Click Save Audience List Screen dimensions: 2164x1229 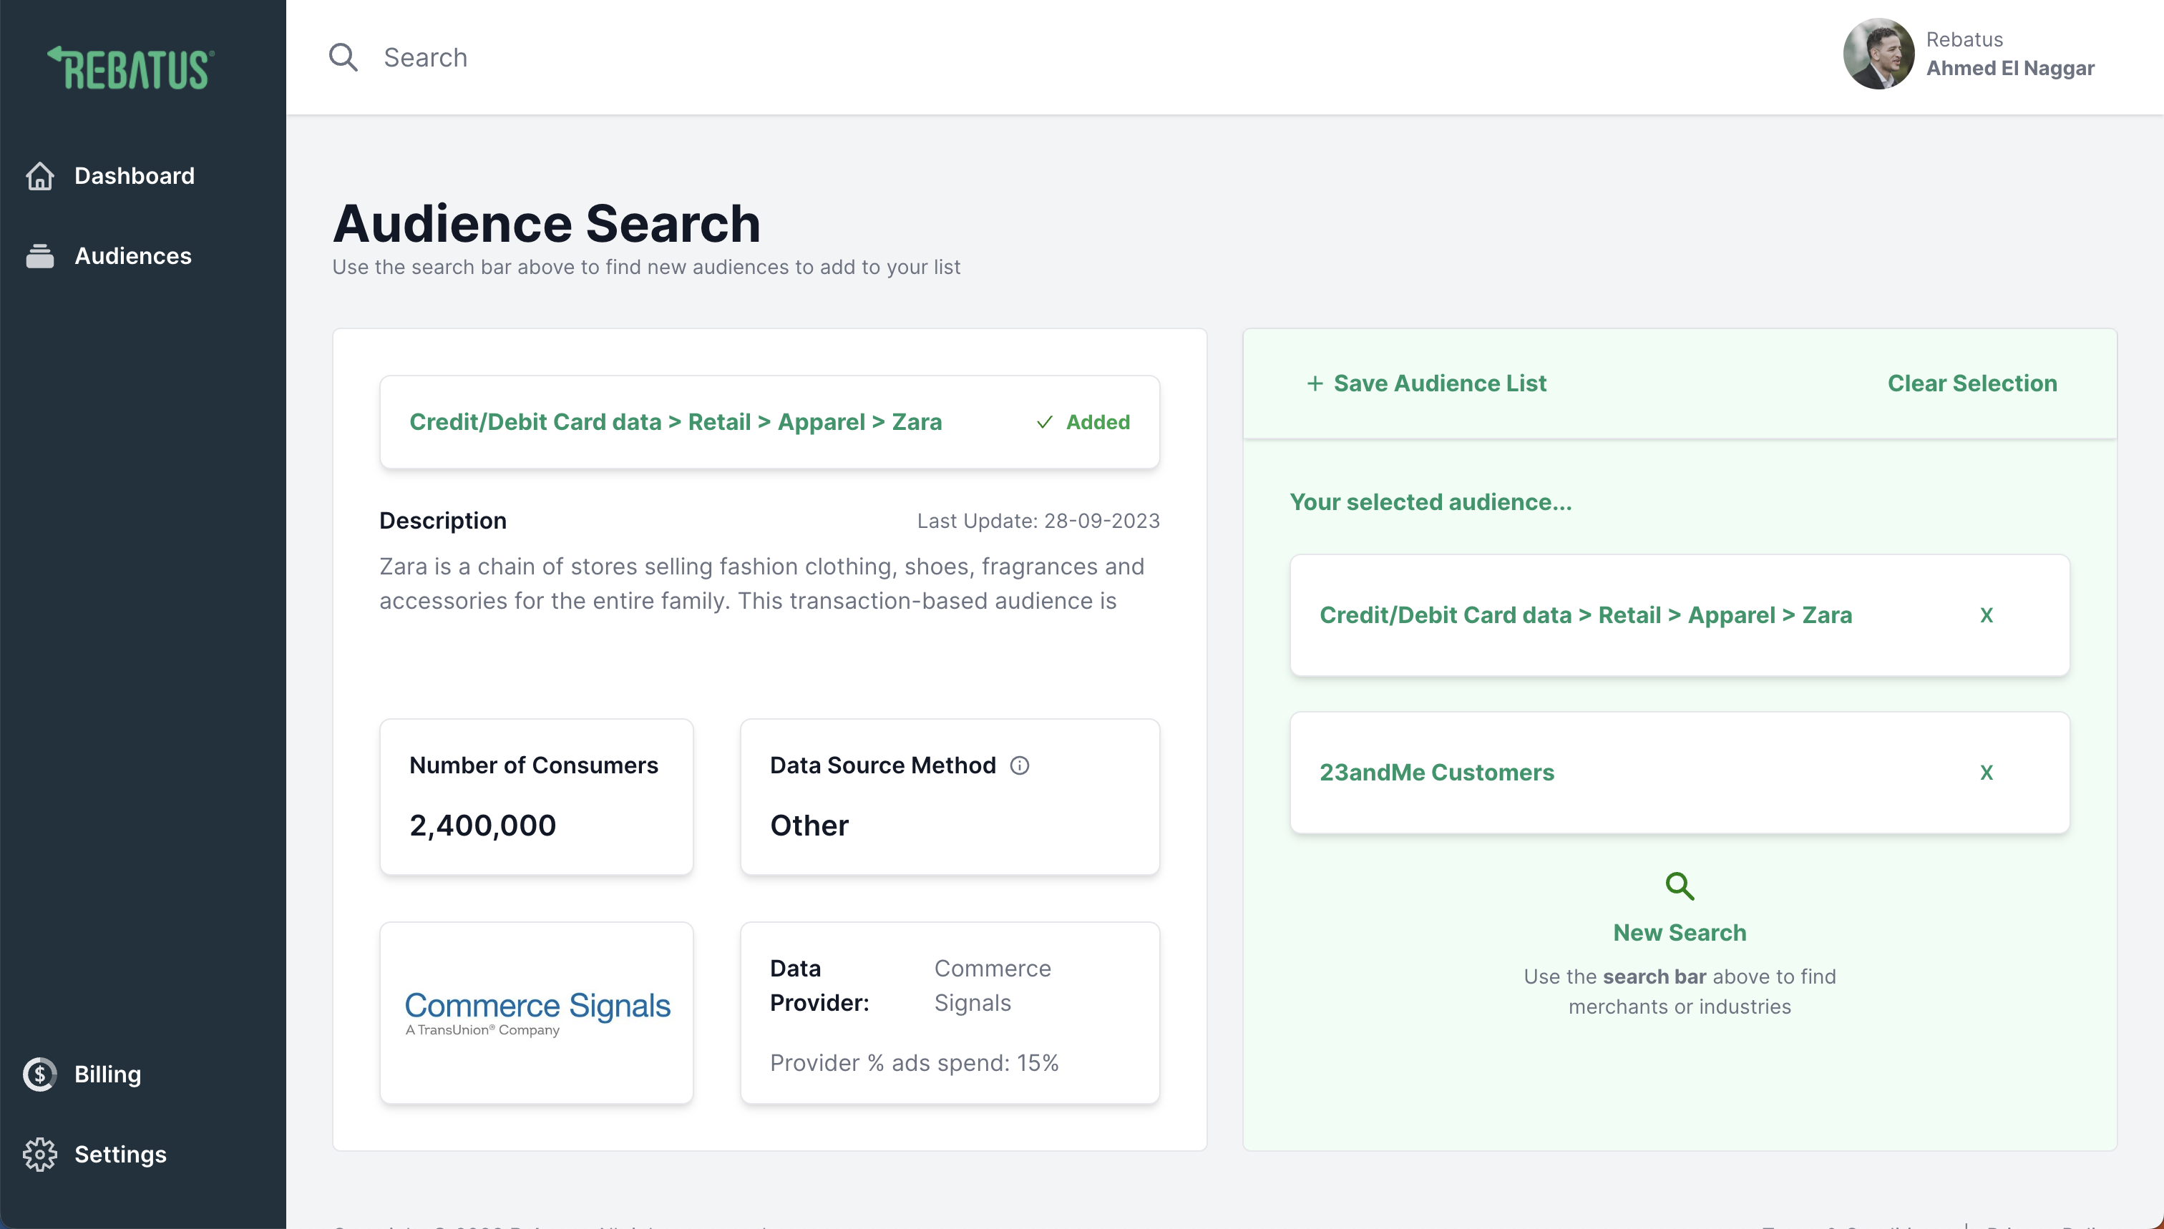pyautogui.click(x=1426, y=383)
